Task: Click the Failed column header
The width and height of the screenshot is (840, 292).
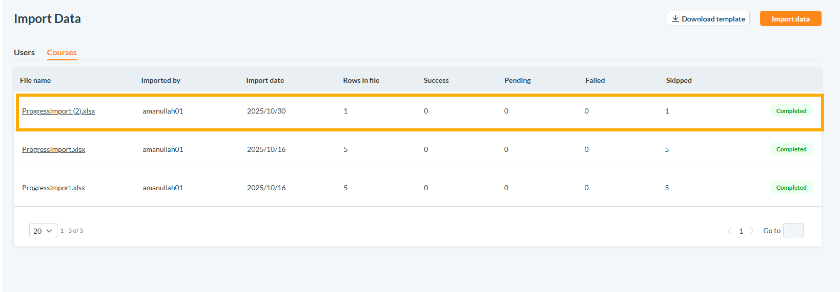Action: click(595, 80)
